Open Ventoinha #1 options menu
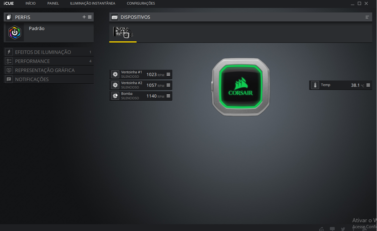Viewport: 377px width, 231px height. click(168, 74)
